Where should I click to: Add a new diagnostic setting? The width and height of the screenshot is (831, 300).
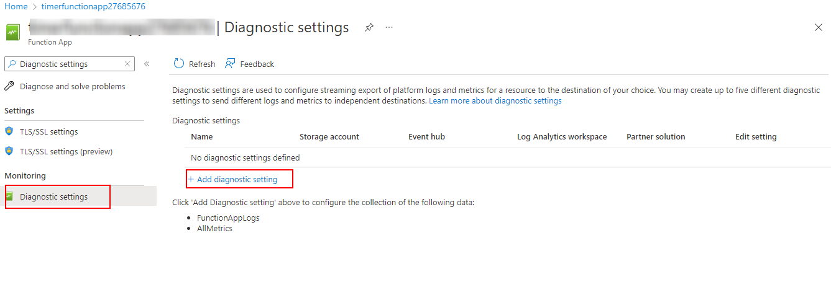237,179
